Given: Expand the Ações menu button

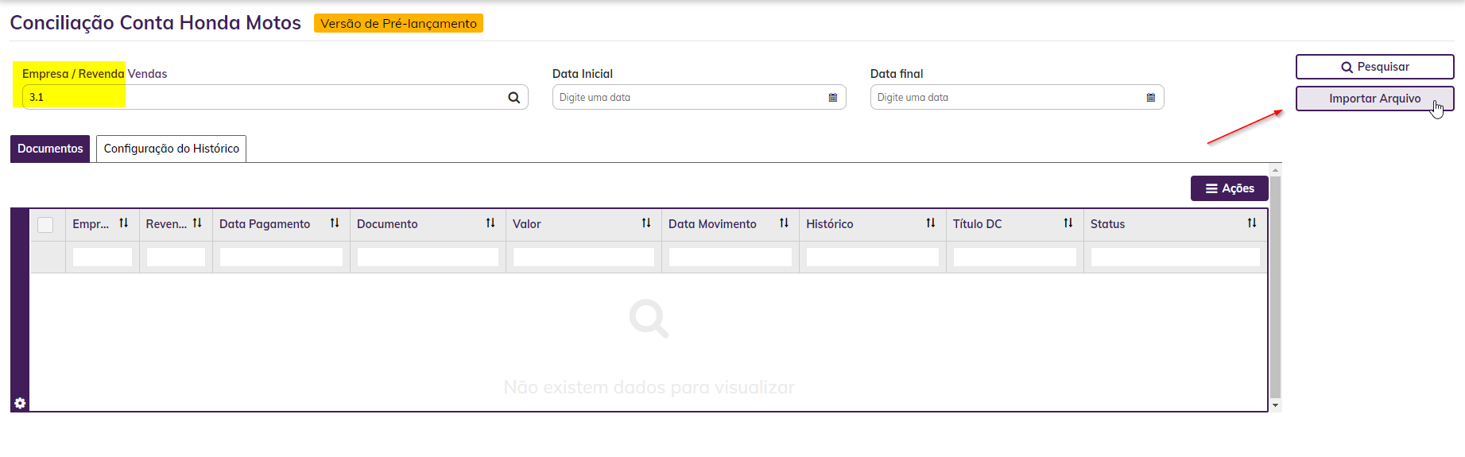Looking at the screenshot, I should tap(1229, 188).
